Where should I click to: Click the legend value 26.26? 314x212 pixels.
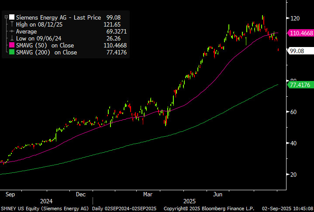[114, 39]
